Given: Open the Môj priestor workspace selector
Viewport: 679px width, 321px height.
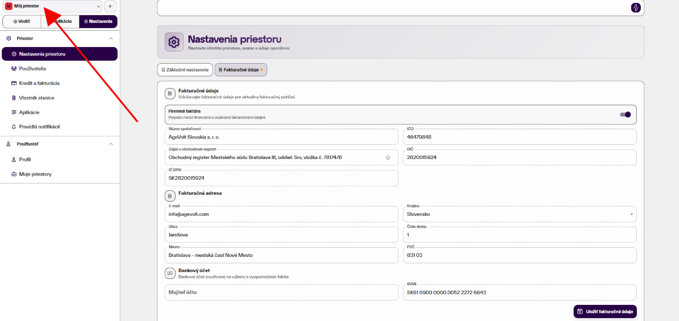Looking at the screenshot, I should 52,6.
